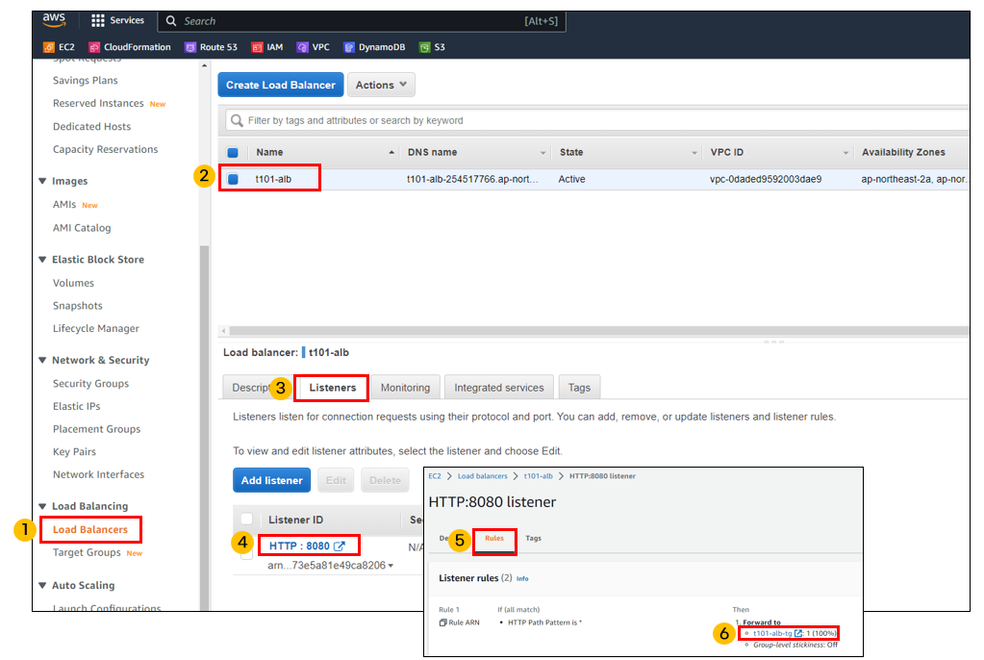The image size is (984, 660).
Task: Switch to the Monitoring tab
Action: (x=405, y=388)
